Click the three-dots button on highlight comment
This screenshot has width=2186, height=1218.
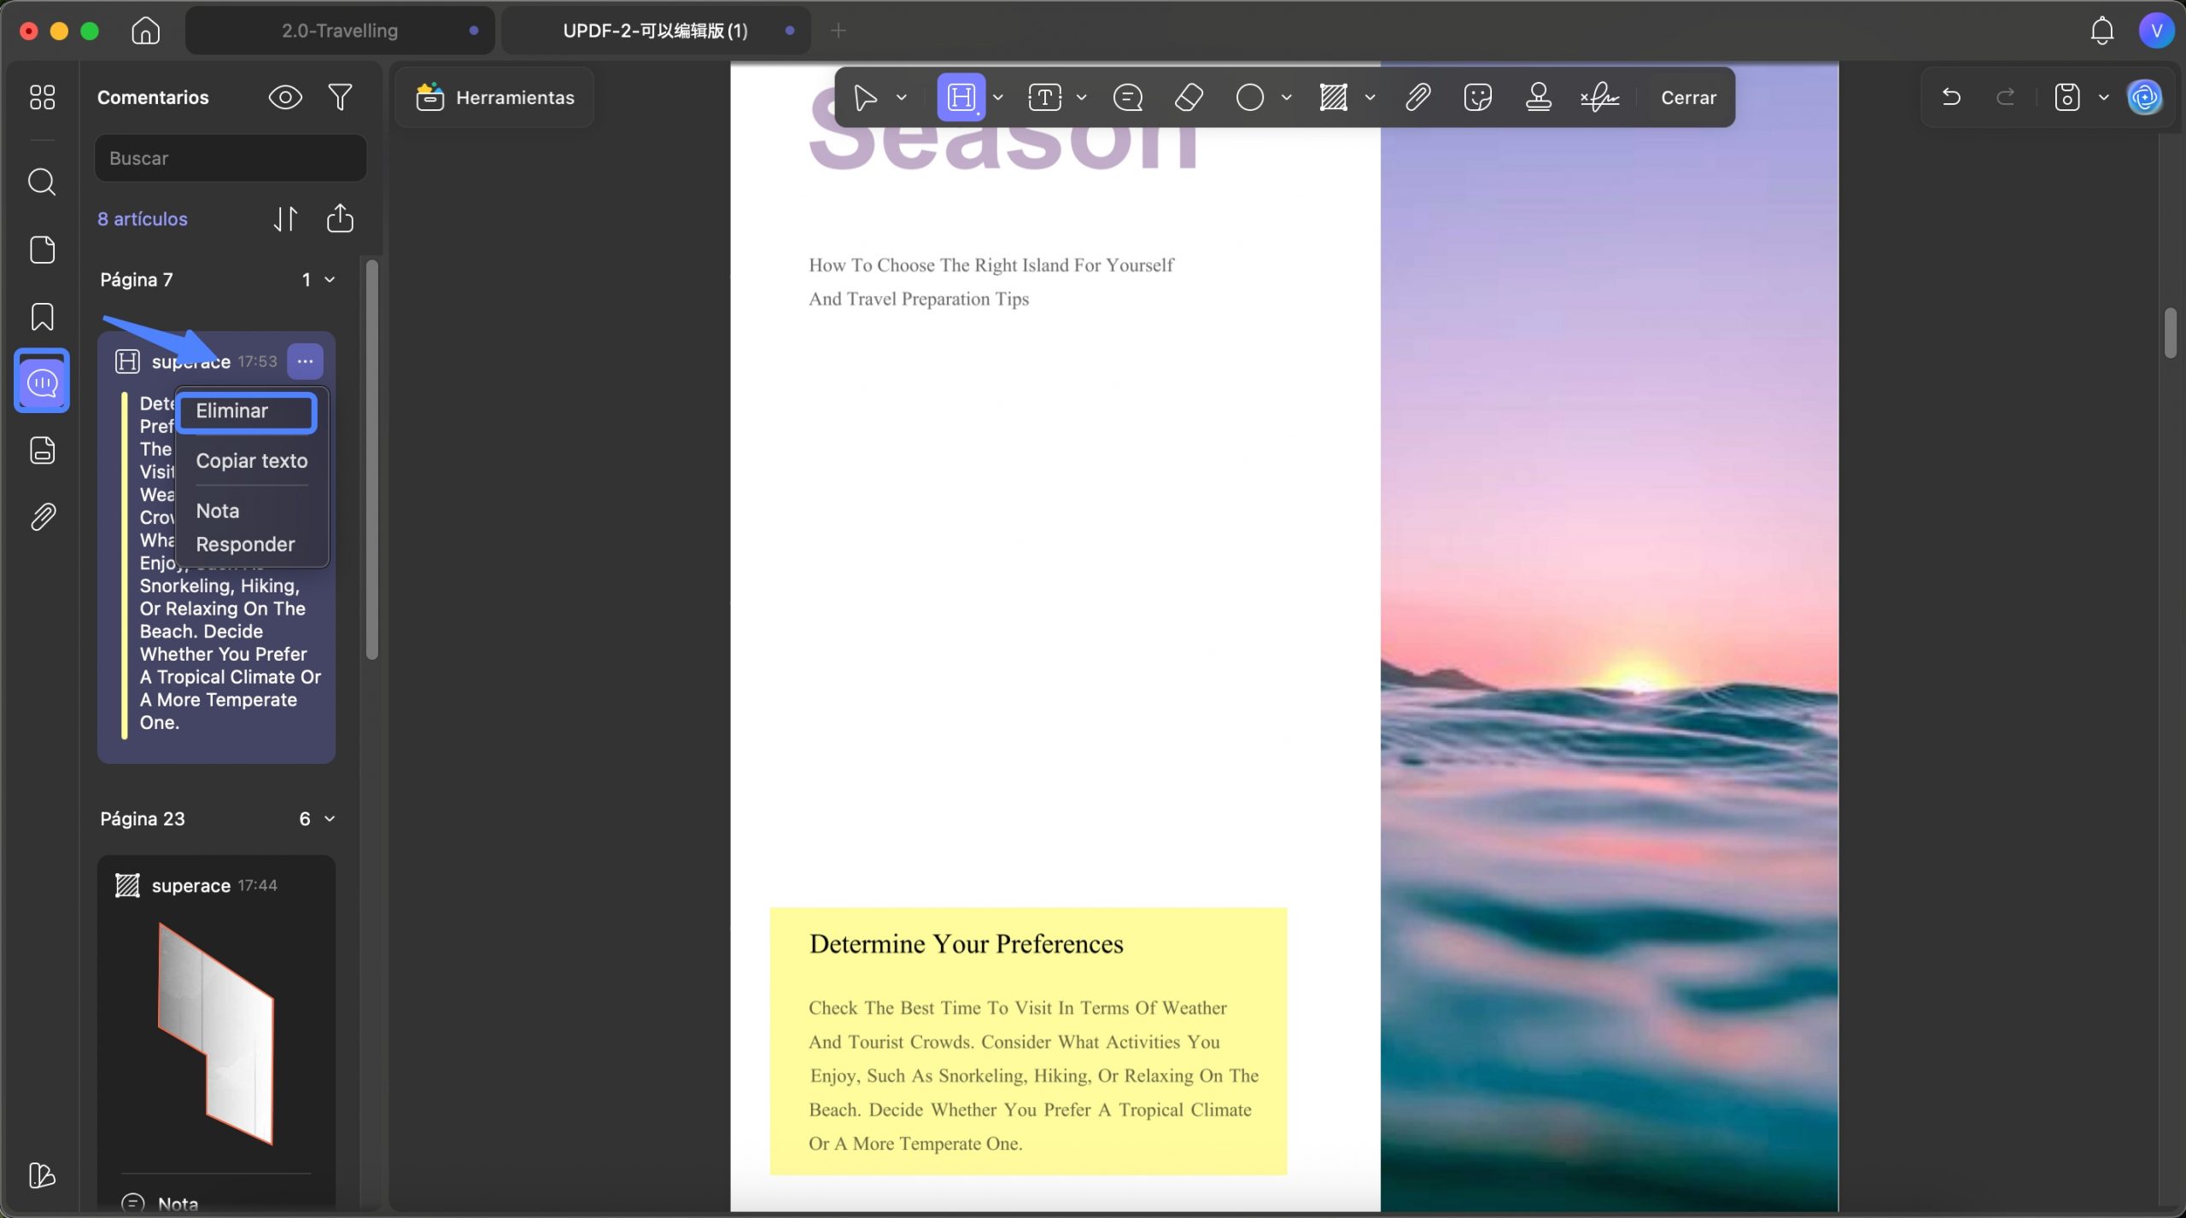coord(305,362)
